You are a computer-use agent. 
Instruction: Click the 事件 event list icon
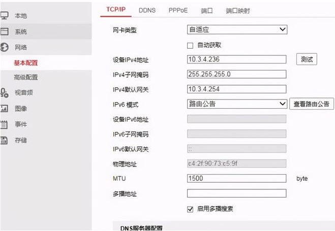tap(5, 124)
